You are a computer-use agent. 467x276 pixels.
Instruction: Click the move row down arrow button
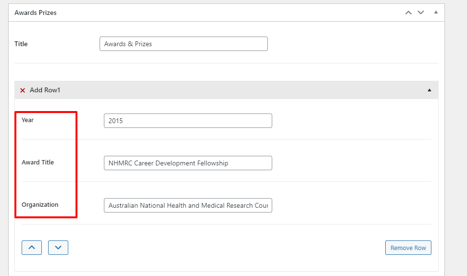point(58,248)
